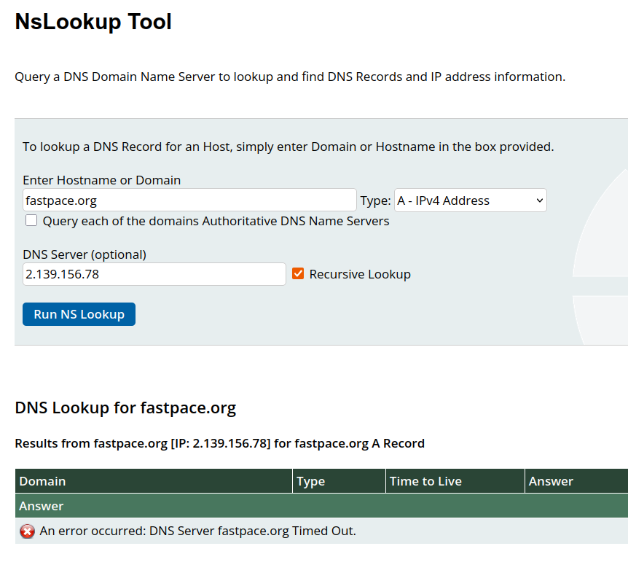This screenshot has width=628, height=573.
Task: Click the Recursive Lookup label text
Action: (x=360, y=274)
